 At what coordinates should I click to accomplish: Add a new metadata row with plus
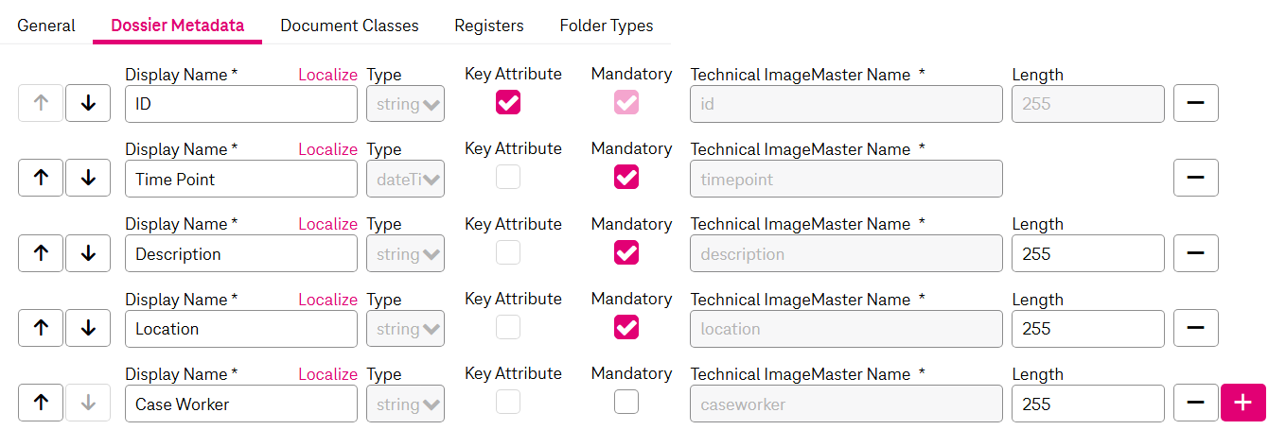1242,404
